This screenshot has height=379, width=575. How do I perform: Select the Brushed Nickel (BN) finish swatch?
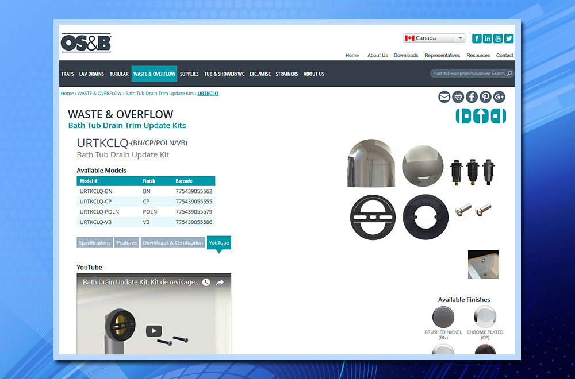tap(443, 317)
